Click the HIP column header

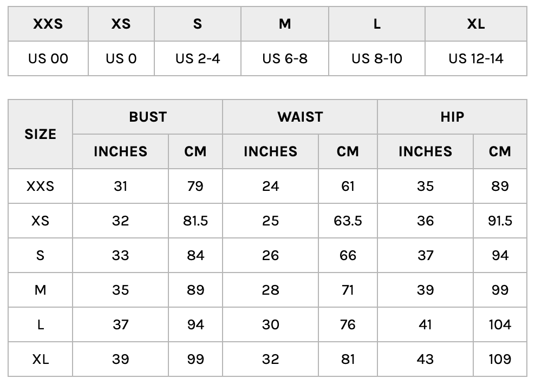[452, 117]
